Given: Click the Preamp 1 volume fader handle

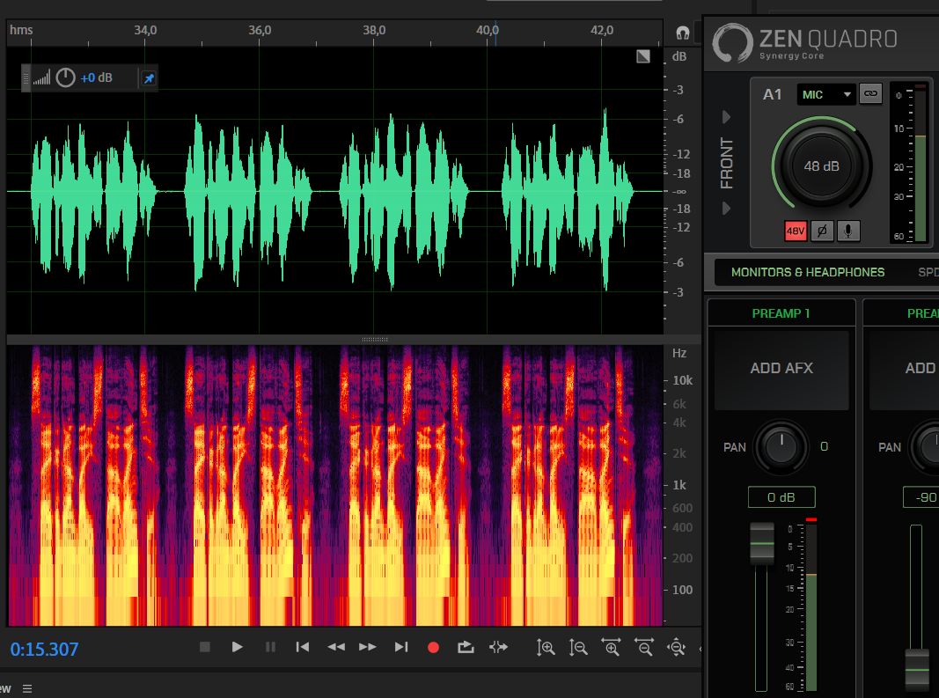Looking at the screenshot, I should point(762,543).
